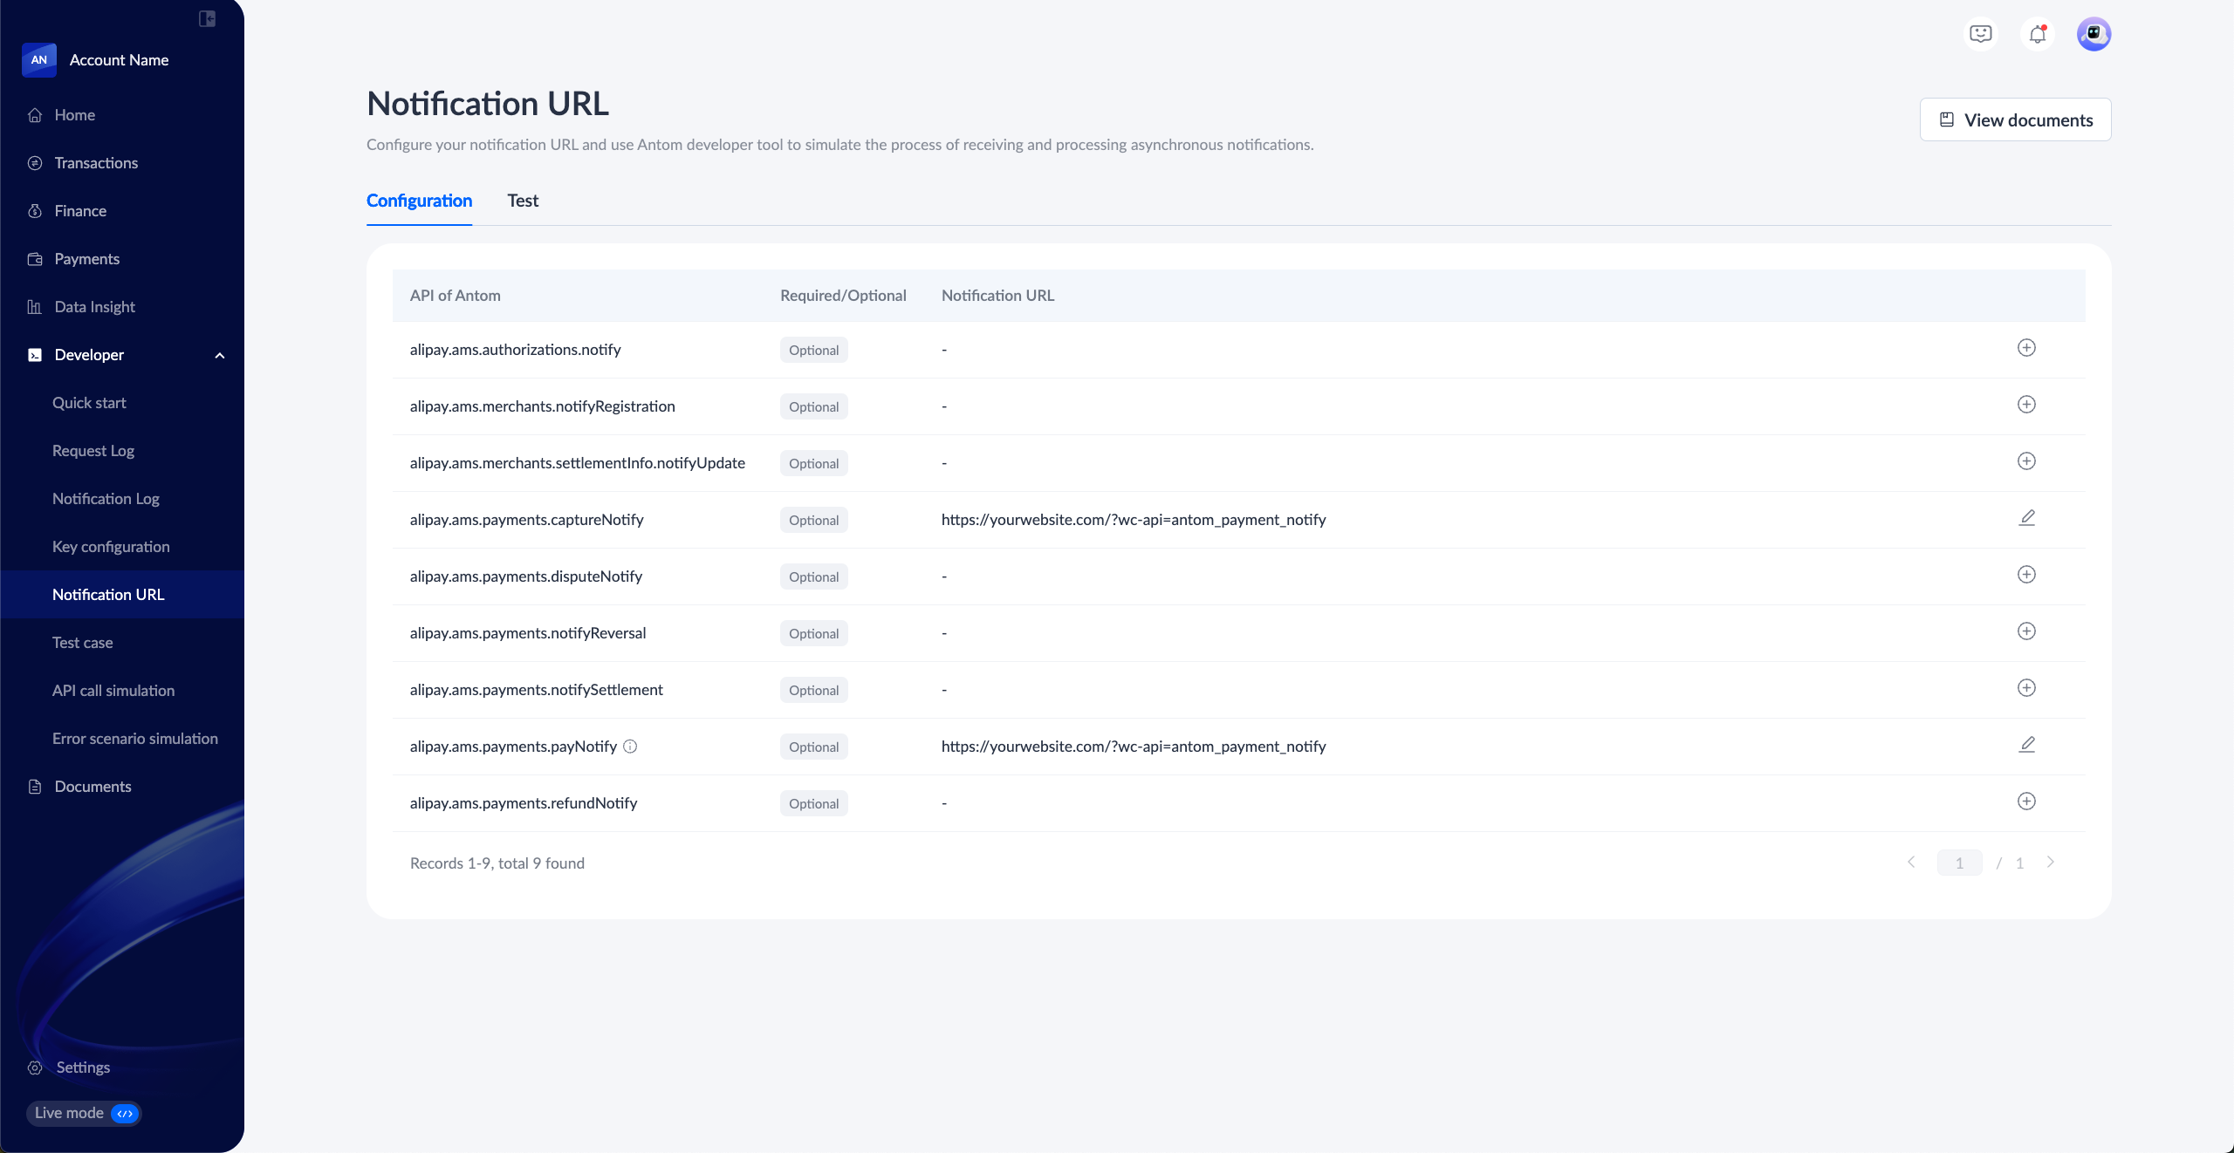Screen dimensions: 2234x1153
Task: Show the info tooltip next to payNotify
Action: [x=630, y=747]
